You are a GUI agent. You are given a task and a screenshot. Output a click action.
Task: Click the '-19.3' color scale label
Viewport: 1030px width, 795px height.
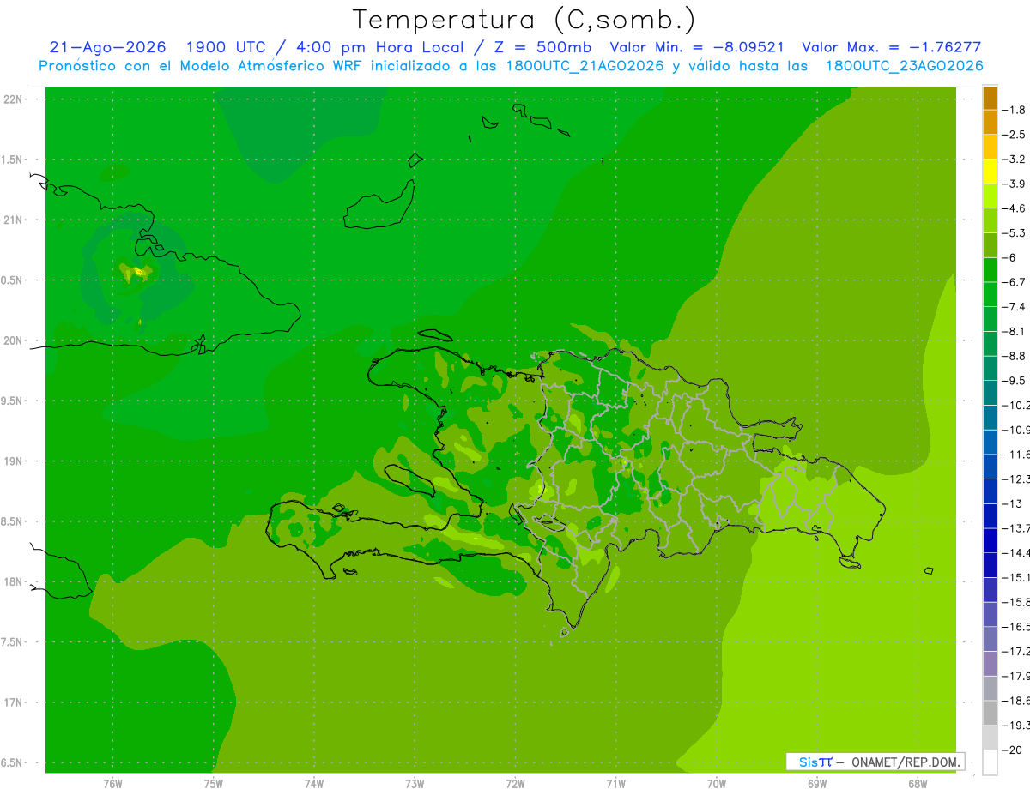pyautogui.click(x=1016, y=725)
